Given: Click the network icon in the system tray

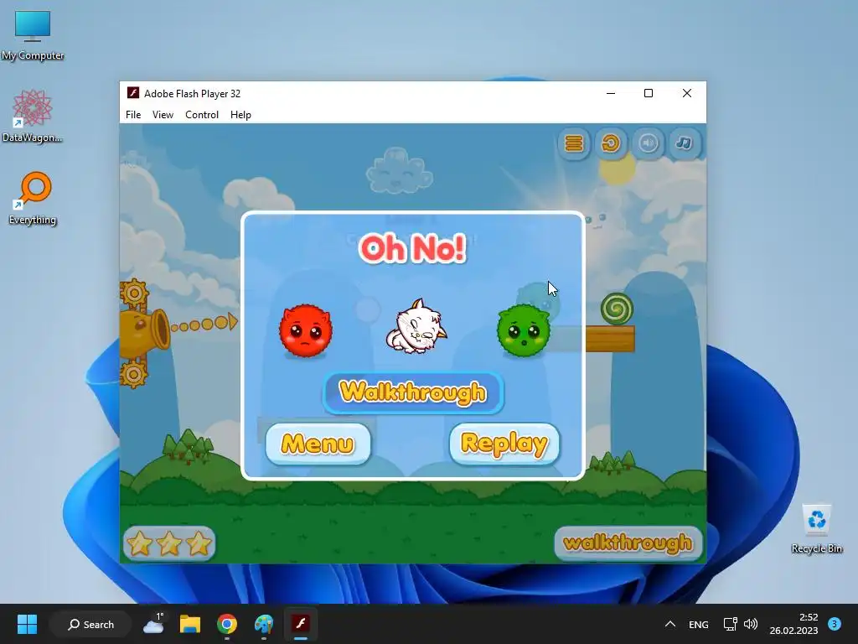Looking at the screenshot, I should point(730,624).
